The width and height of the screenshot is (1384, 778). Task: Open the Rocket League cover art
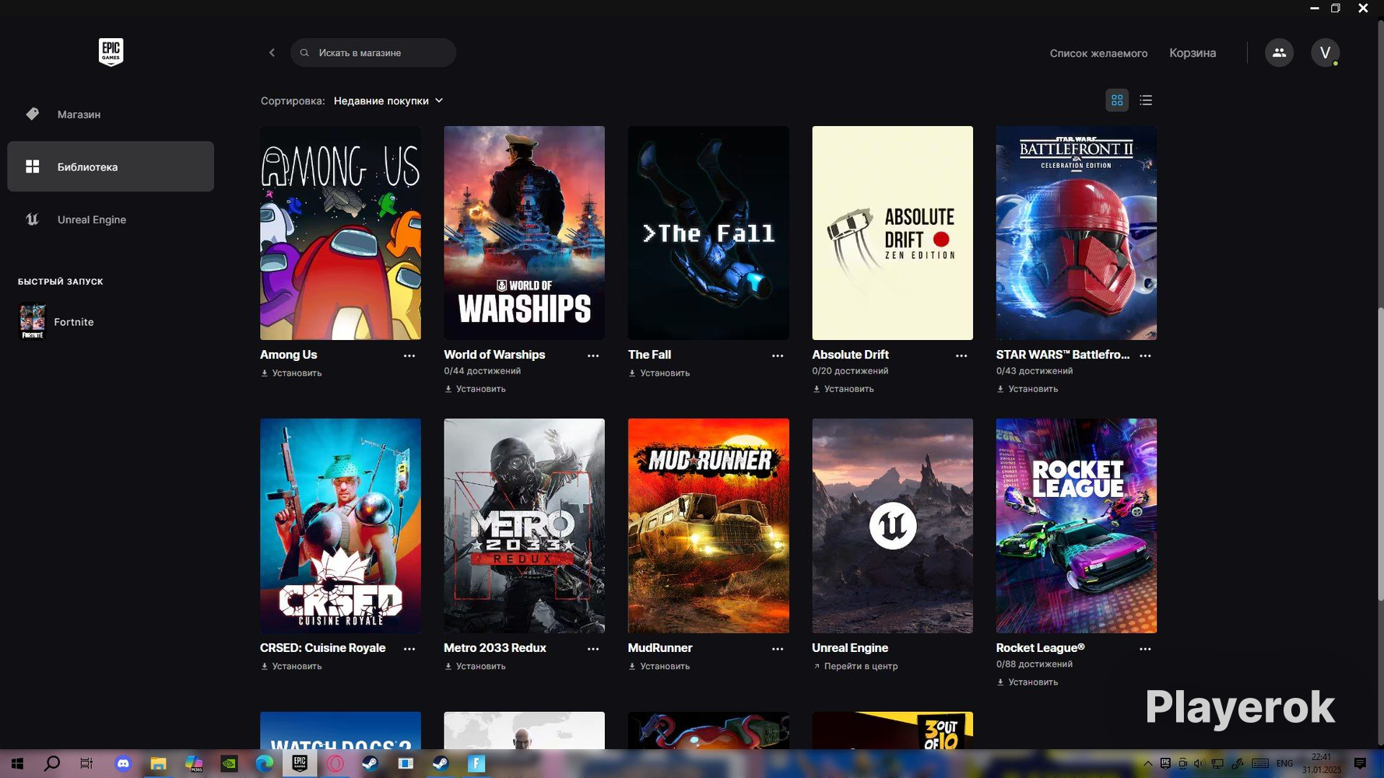pyautogui.click(x=1076, y=526)
